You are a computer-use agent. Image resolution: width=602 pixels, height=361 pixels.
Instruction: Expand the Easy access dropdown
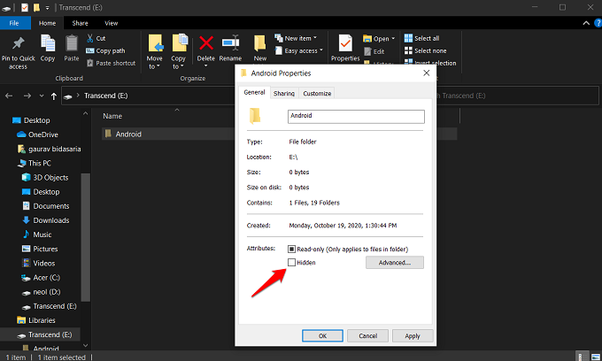321,50
